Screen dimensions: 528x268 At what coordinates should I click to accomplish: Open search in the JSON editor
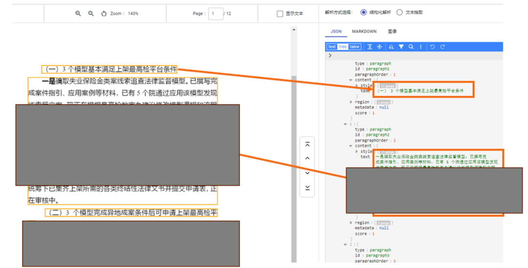[411, 47]
